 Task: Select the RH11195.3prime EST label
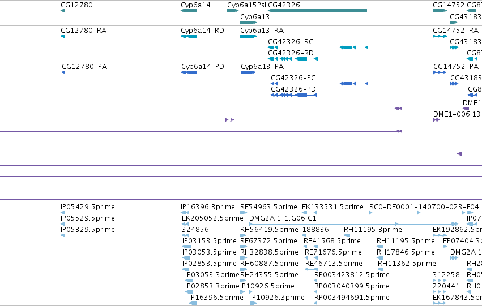tap(373, 230)
